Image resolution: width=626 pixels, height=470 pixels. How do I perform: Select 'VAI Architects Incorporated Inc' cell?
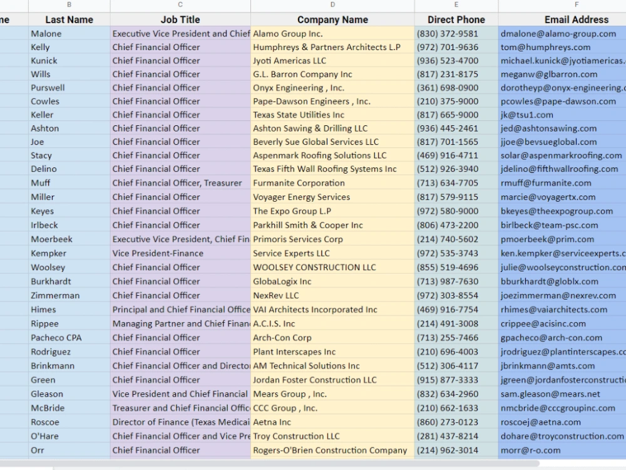point(332,310)
